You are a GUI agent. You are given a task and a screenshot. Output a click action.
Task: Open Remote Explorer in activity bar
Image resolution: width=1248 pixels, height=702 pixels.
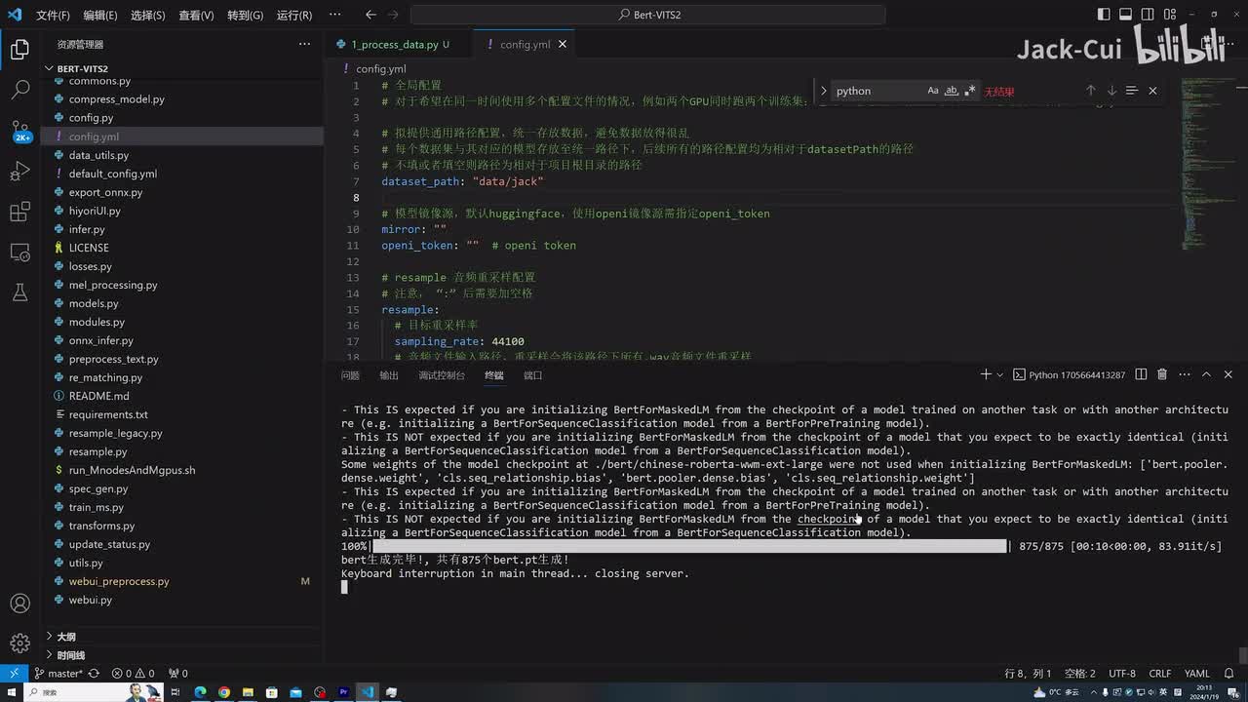[19, 252]
